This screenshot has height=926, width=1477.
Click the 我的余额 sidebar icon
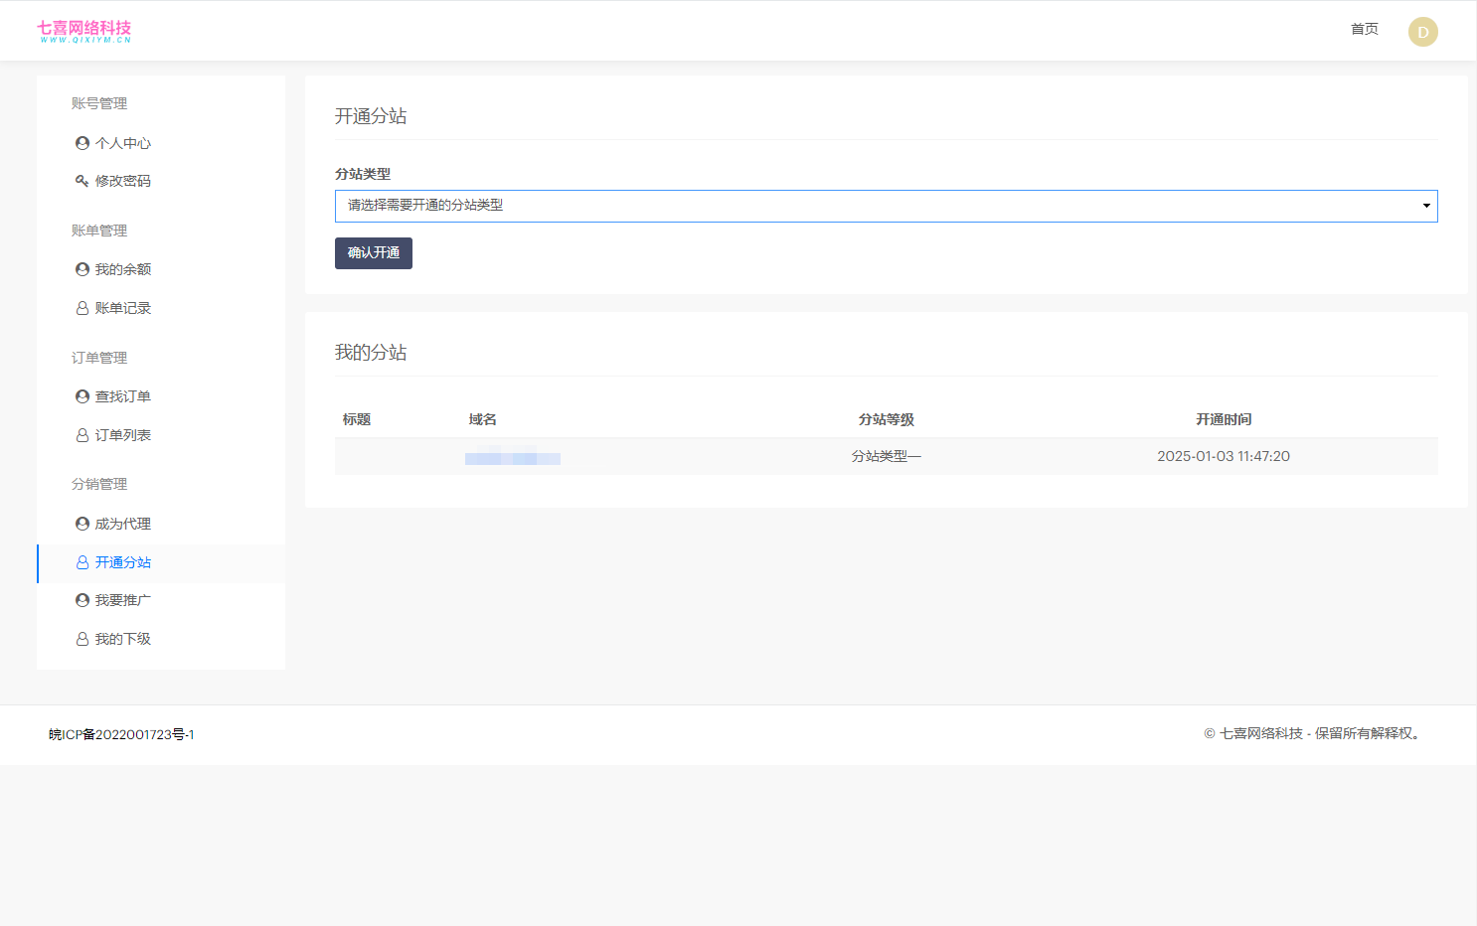(82, 269)
